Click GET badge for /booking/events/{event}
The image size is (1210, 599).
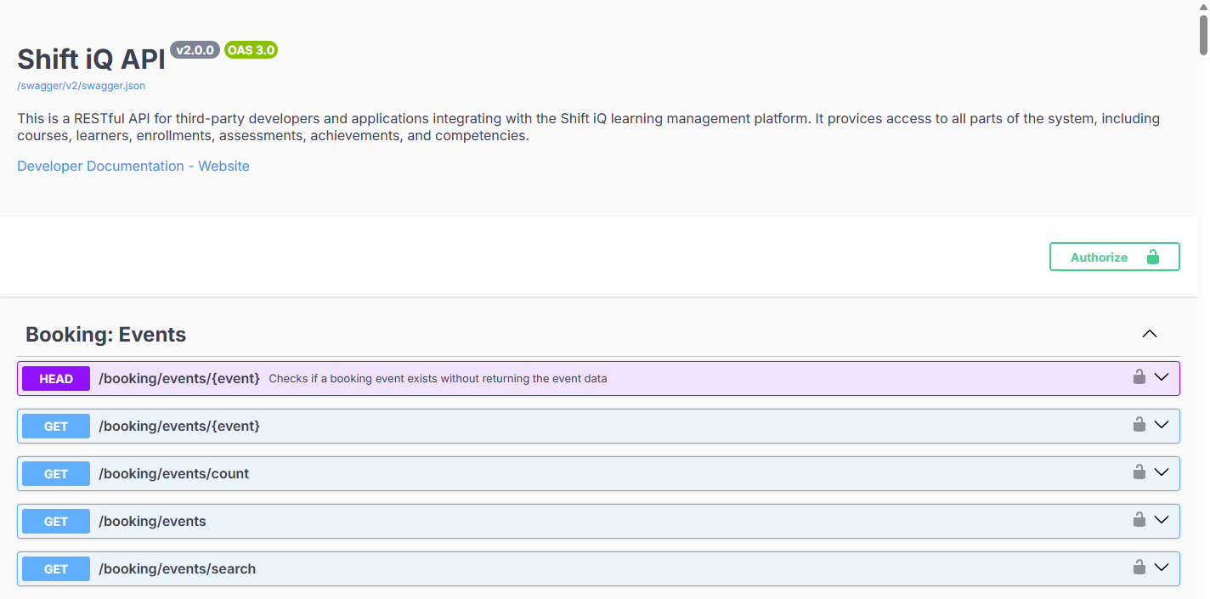[x=56, y=427]
